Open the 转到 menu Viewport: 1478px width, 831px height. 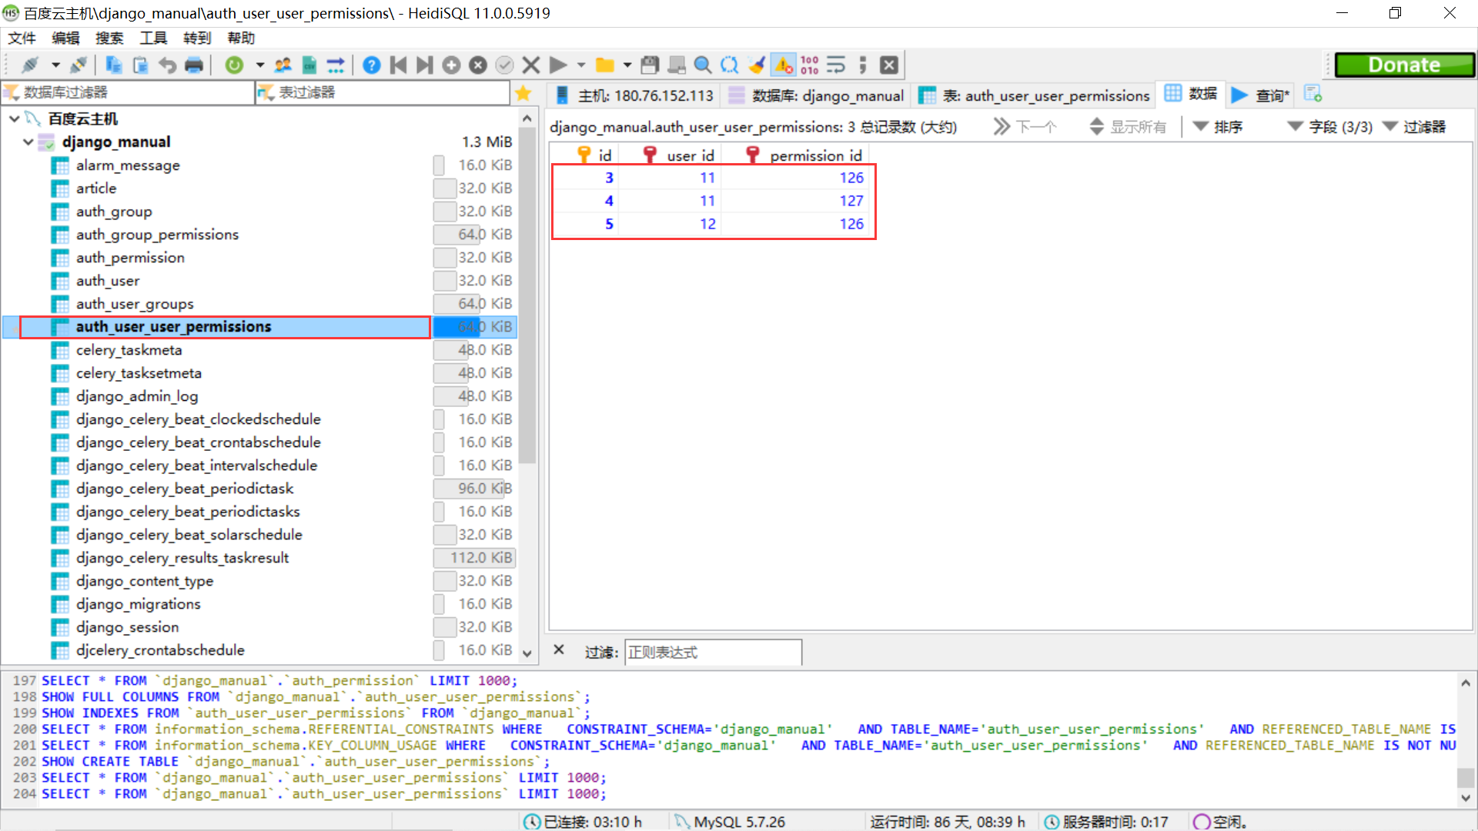click(x=197, y=38)
